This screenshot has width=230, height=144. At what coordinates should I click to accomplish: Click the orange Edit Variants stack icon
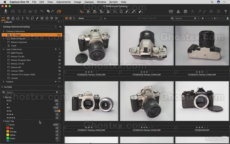pyautogui.click(x=59, y=12)
